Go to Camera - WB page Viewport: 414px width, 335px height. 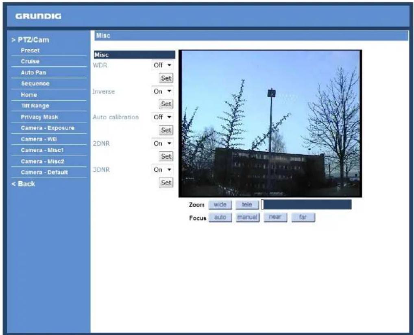tap(39, 139)
